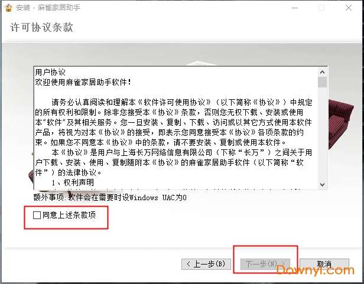Click the Downyi.com watermark logo
Screen dimensions: 364x284
[x=316, y=270]
